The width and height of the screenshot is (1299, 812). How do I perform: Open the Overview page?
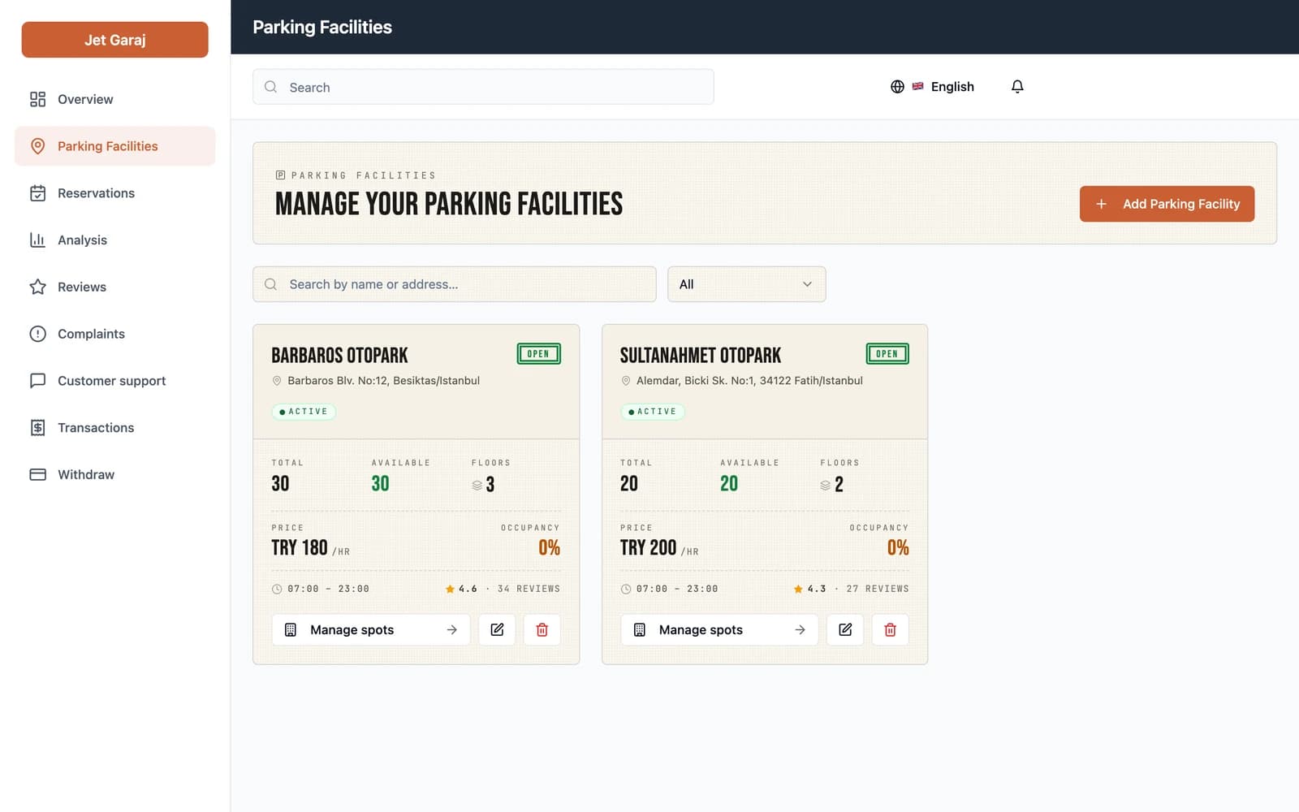114,99
